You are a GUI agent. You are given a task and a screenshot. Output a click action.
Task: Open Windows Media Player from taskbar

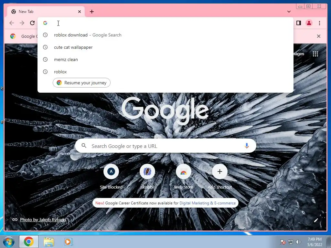pos(68,242)
